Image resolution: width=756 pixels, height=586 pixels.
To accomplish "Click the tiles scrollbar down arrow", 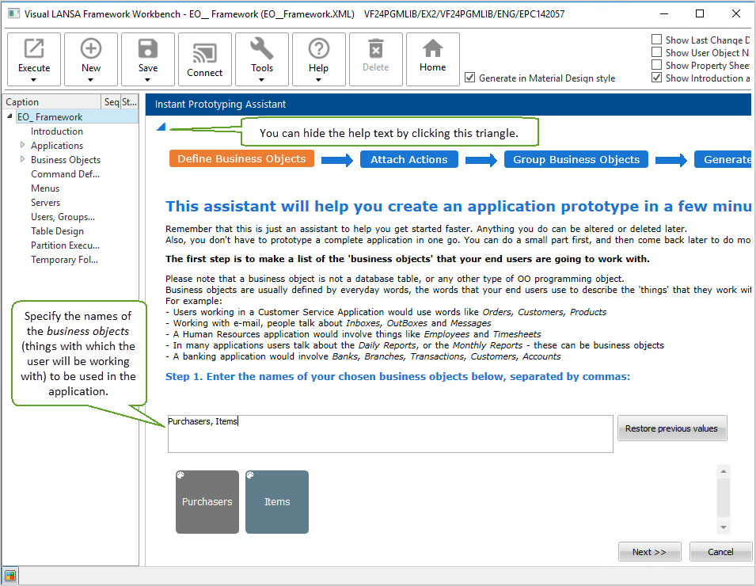I will (x=724, y=527).
